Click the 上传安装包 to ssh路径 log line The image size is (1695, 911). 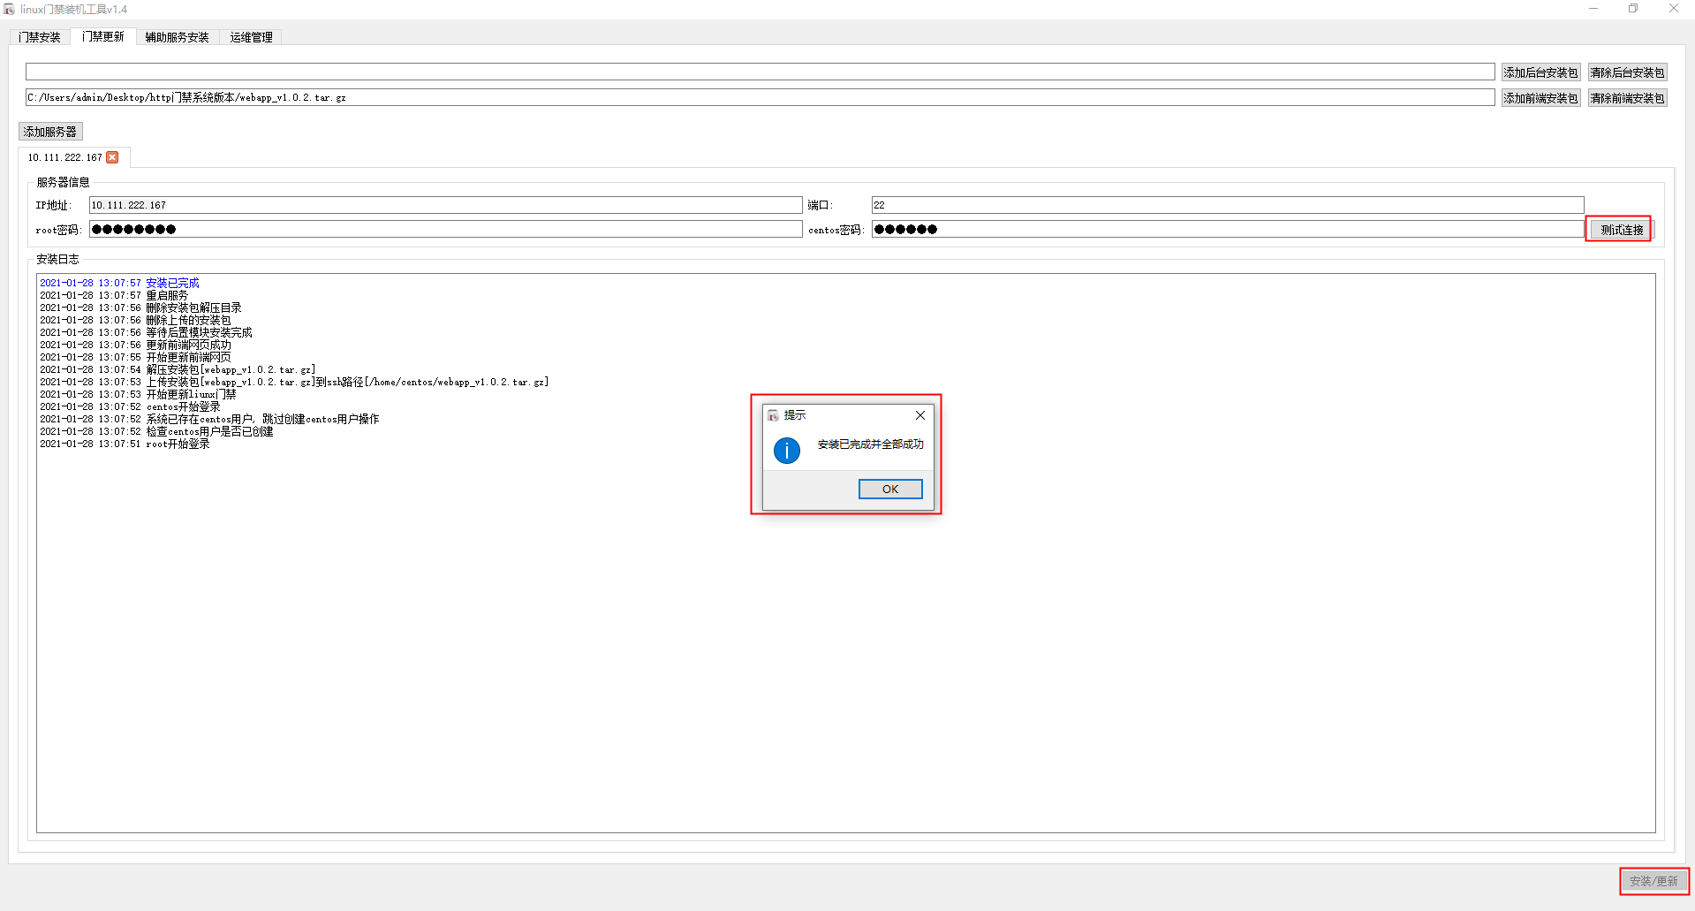tap(294, 382)
